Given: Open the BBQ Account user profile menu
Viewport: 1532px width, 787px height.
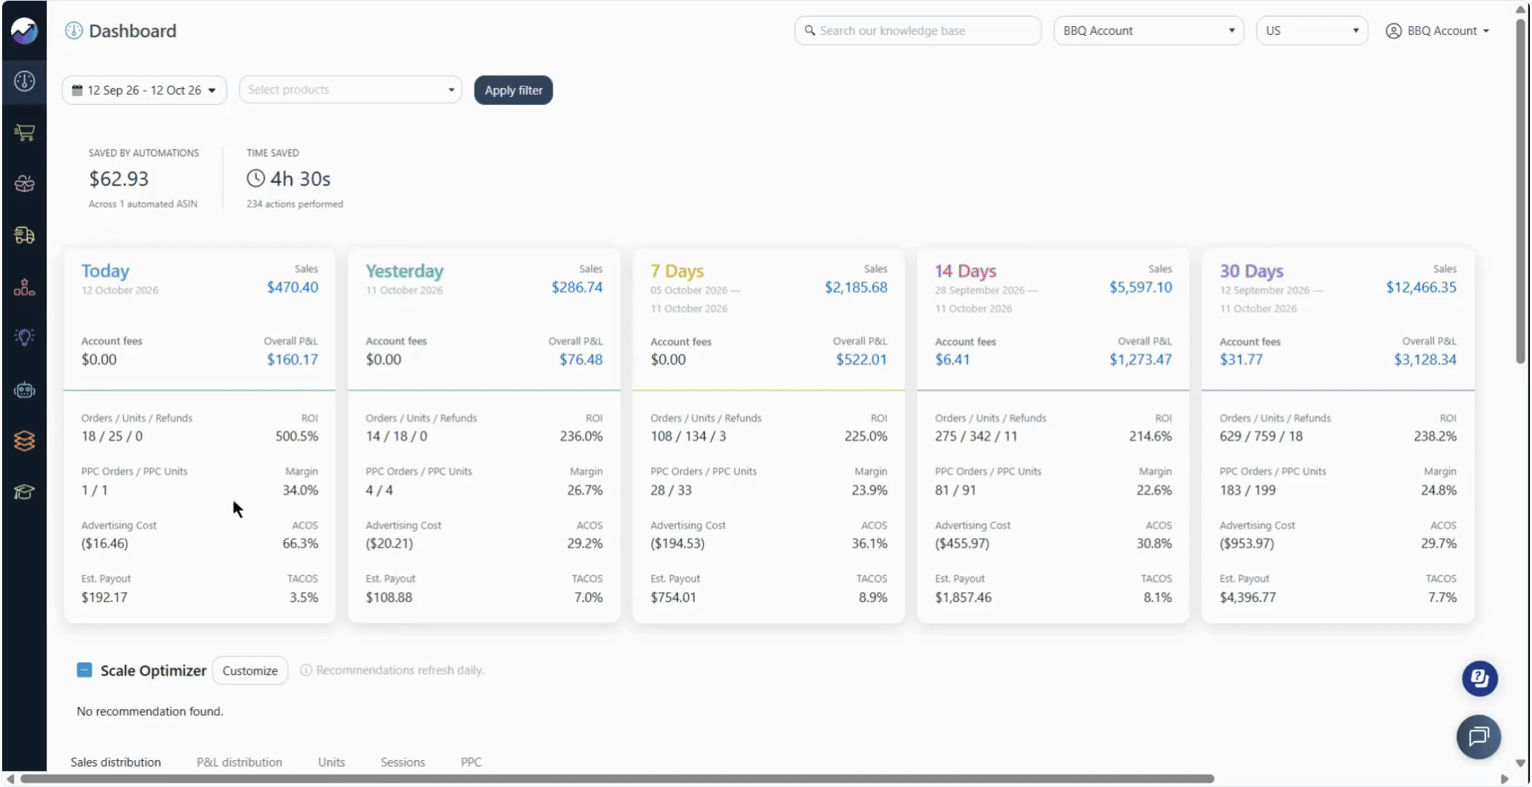Looking at the screenshot, I should [1437, 31].
